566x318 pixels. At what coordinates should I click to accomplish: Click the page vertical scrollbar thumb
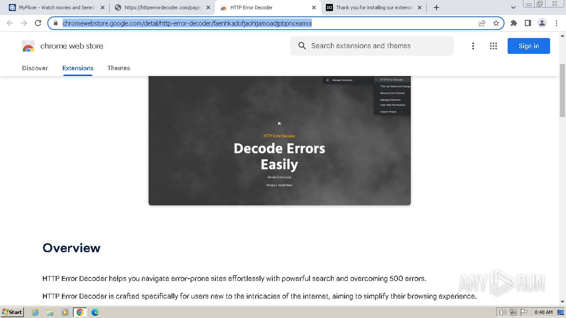click(562, 91)
